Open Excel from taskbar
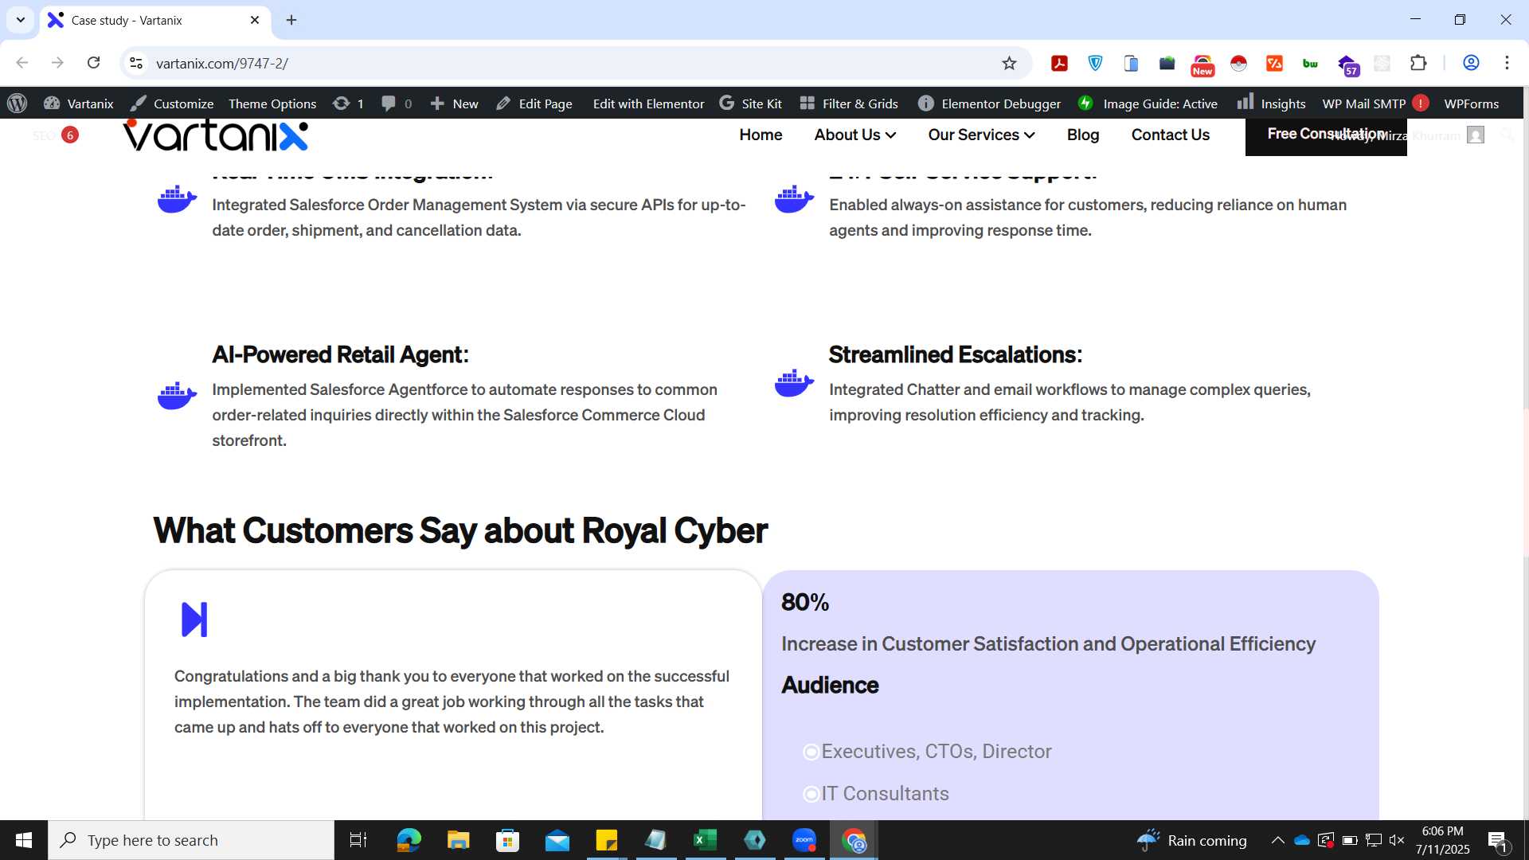 click(x=705, y=840)
